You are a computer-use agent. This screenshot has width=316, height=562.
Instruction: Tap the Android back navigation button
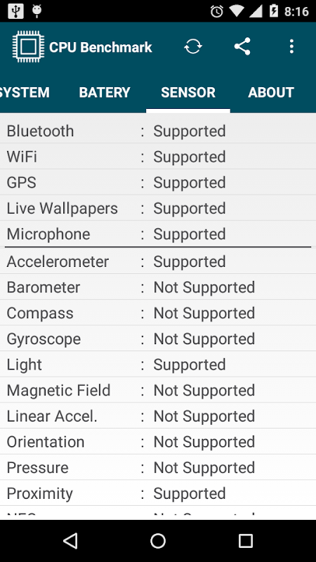point(70,540)
